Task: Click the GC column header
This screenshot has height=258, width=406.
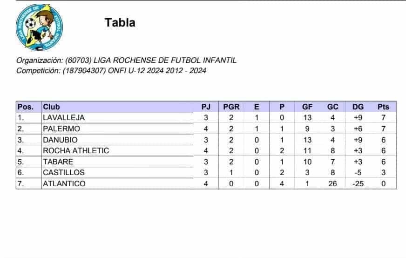Action: [x=333, y=107]
